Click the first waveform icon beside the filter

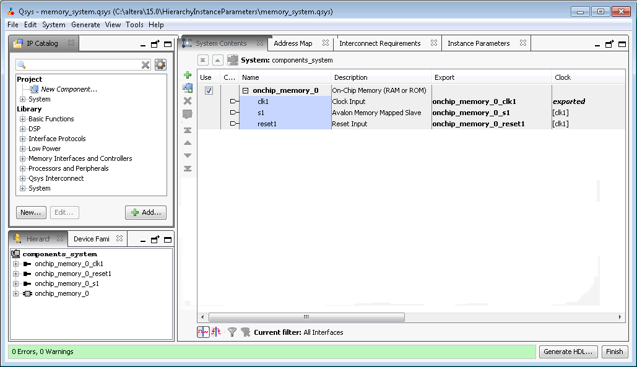[x=203, y=332]
